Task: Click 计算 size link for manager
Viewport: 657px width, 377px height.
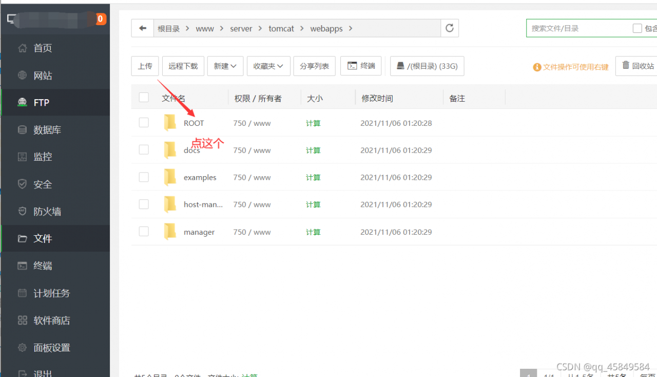Action: pos(313,232)
